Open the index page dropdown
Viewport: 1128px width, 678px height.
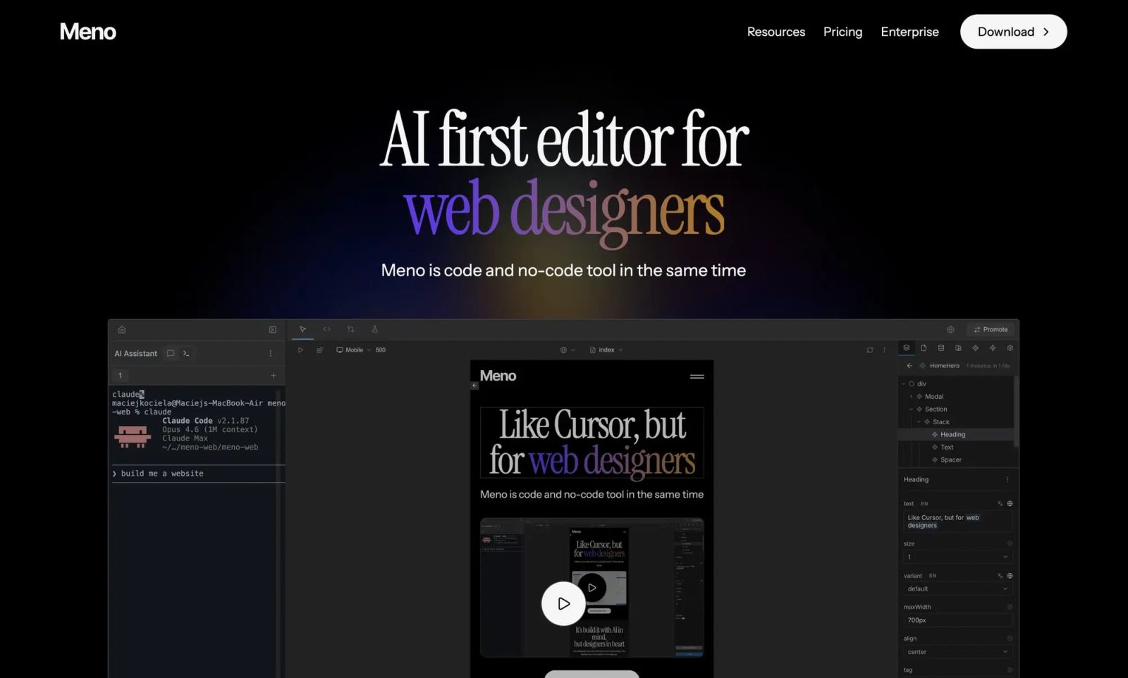tap(606, 350)
